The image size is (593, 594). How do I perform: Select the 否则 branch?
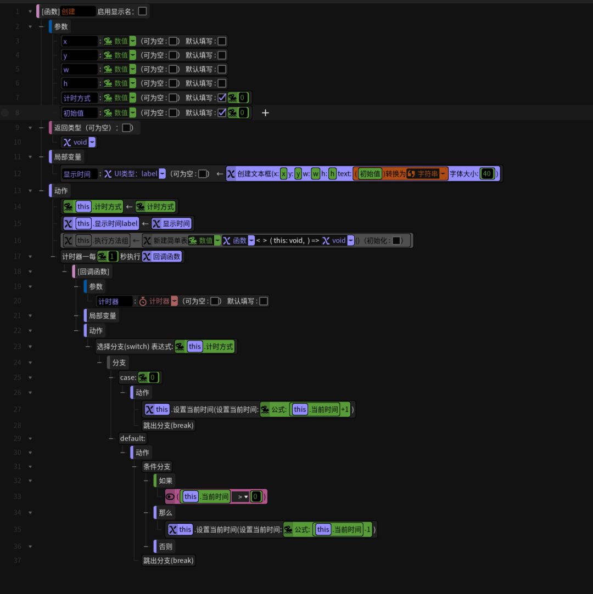165,547
